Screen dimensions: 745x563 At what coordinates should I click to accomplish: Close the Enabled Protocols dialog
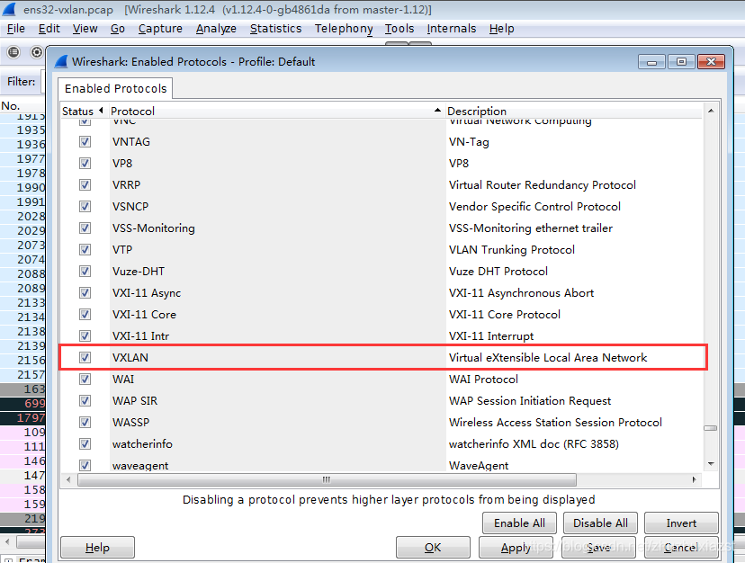pos(712,62)
